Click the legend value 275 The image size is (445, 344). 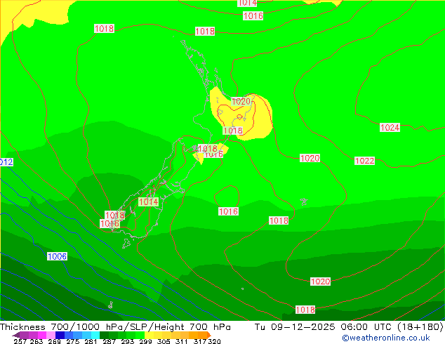click(x=73, y=341)
